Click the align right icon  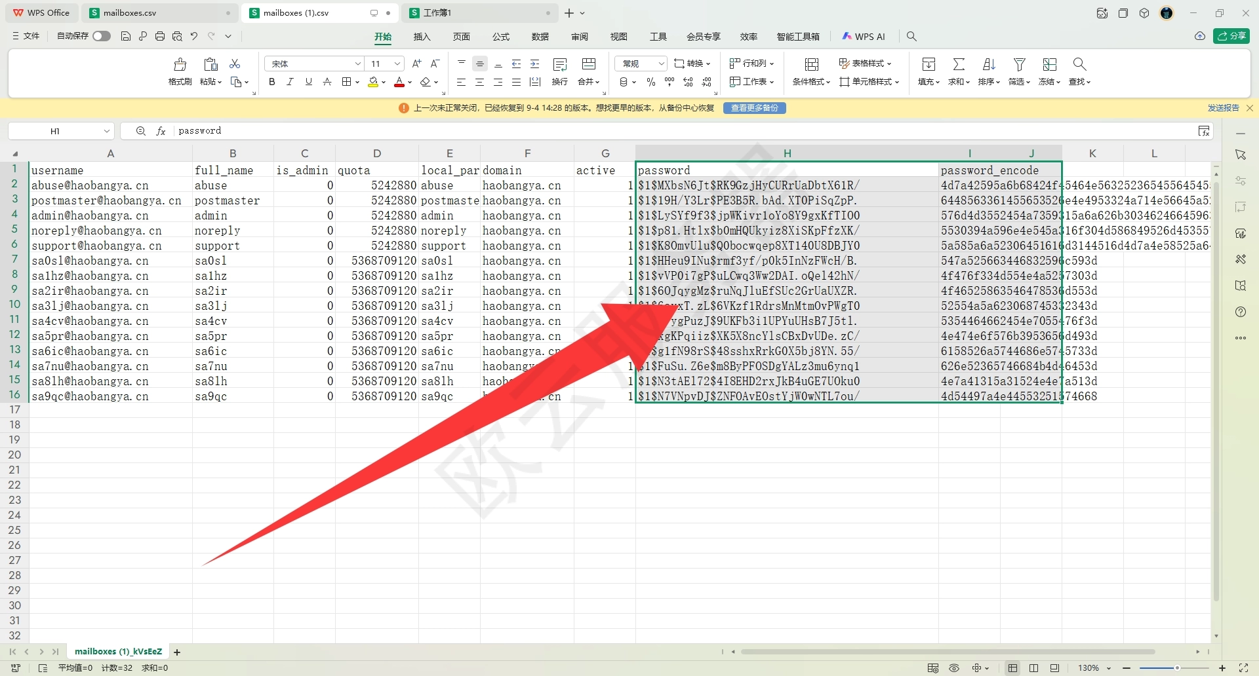498,82
